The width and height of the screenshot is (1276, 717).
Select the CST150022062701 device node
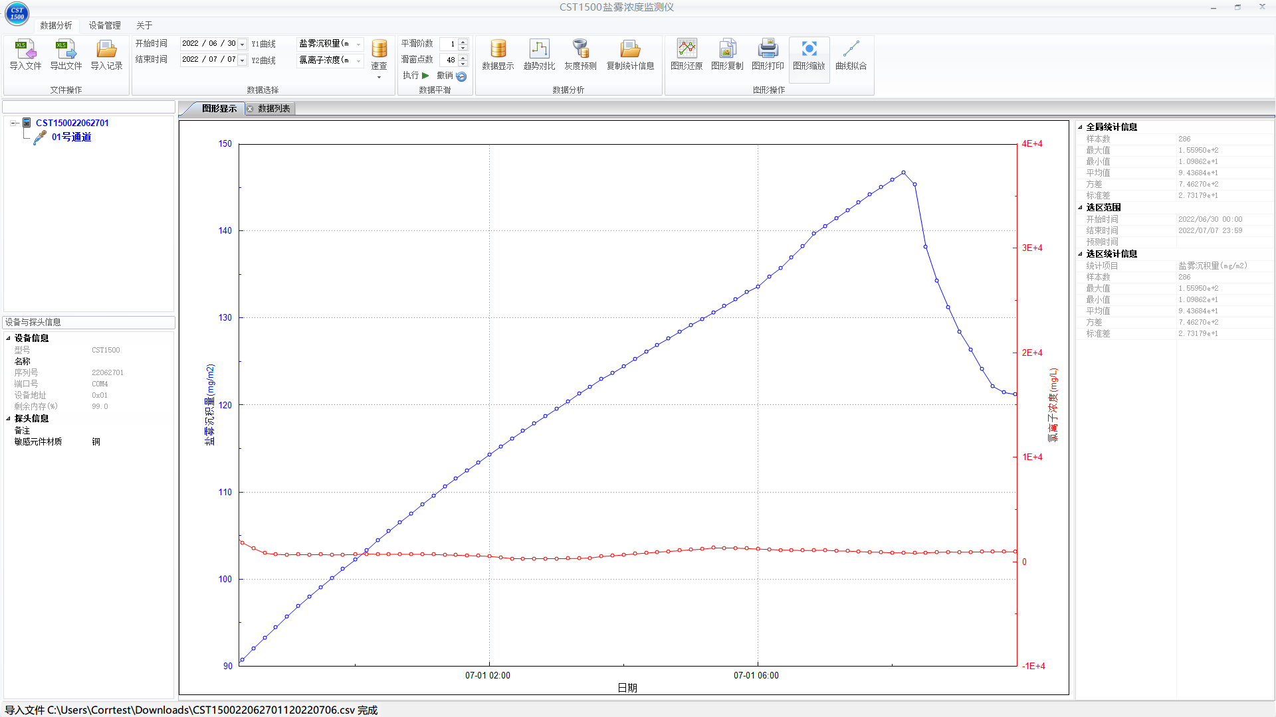(72, 123)
